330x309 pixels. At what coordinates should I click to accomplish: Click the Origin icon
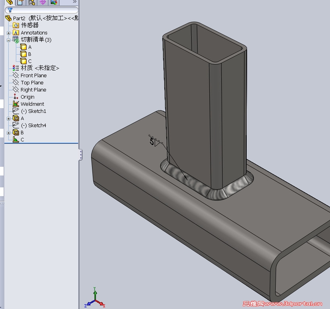tap(16, 97)
